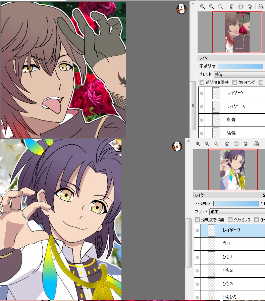This screenshot has width=265, height=301.
Task: Select the ひも2 layer
Action: (229, 271)
